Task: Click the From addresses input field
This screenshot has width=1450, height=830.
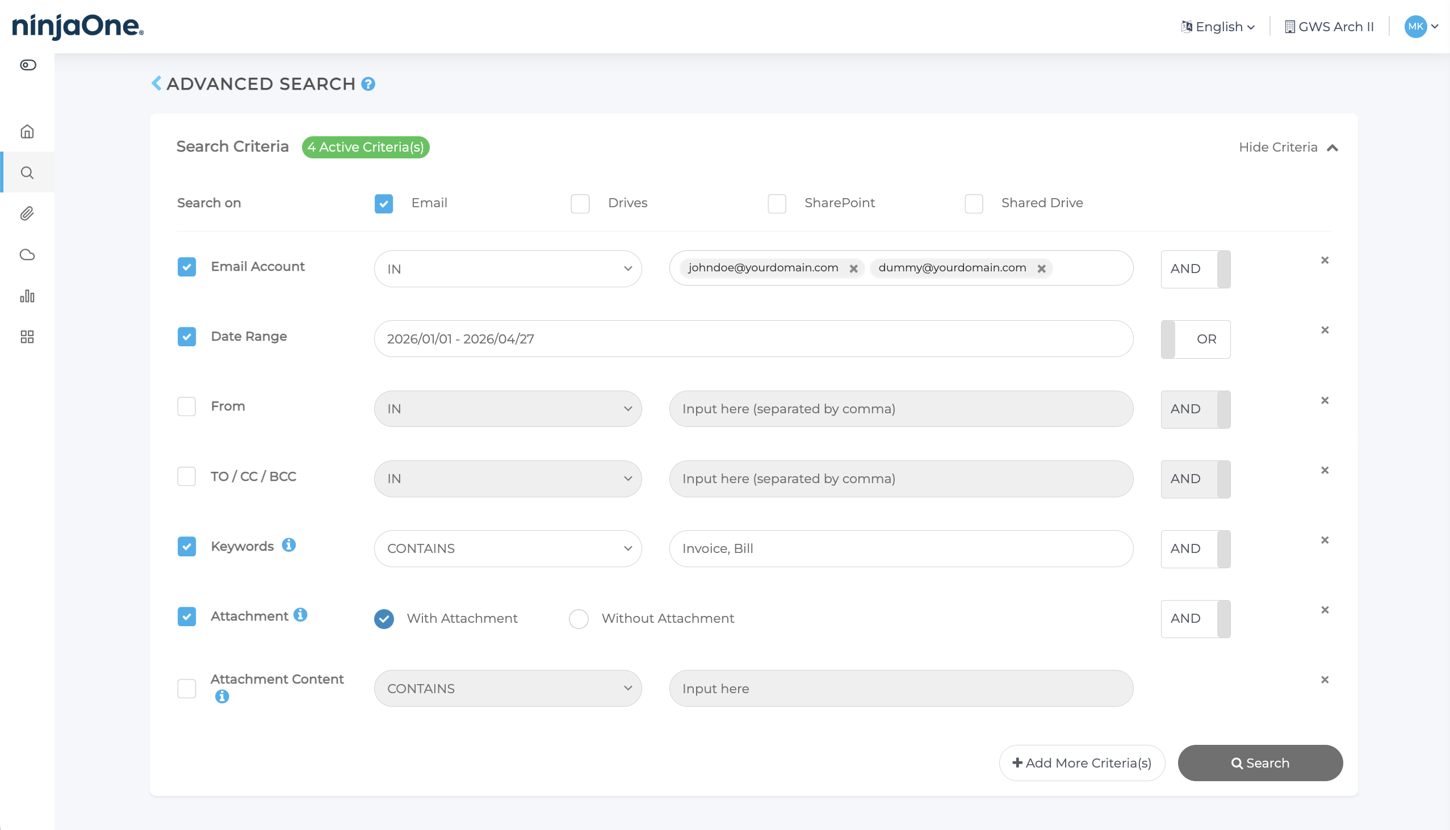Action: tap(901, 409)
